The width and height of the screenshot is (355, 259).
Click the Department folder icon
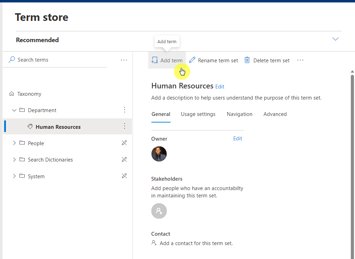(22, 110)
